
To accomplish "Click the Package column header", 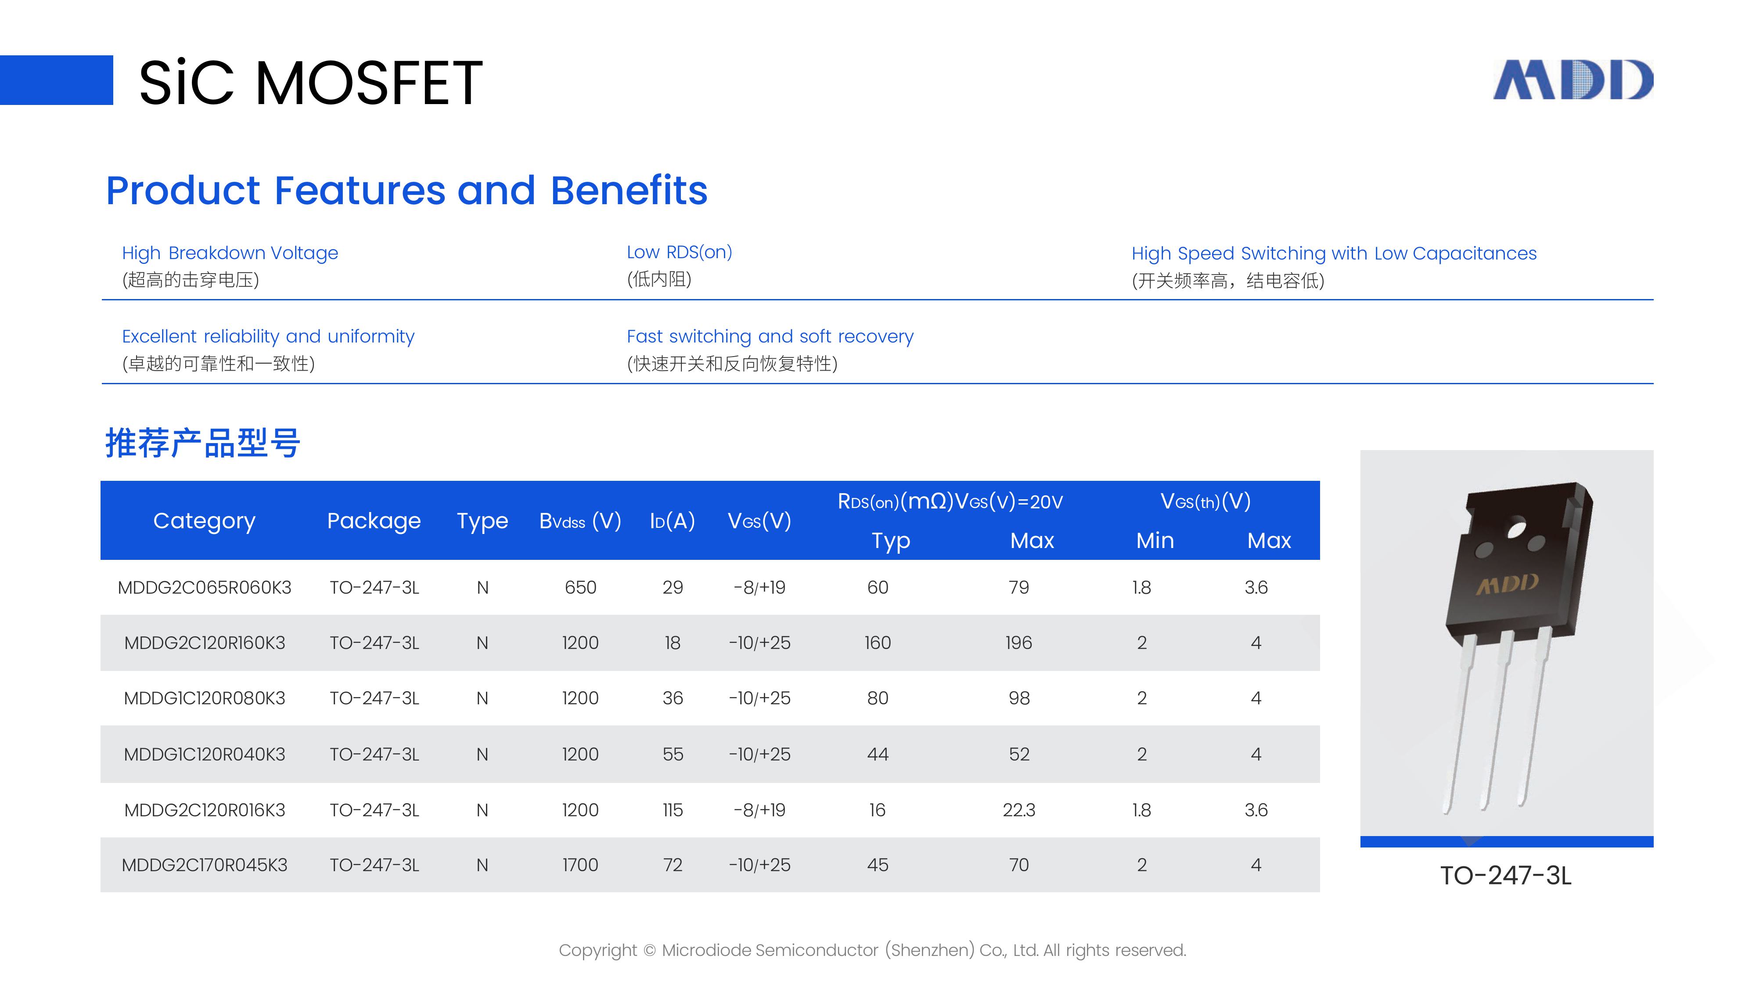I will 374,521.
